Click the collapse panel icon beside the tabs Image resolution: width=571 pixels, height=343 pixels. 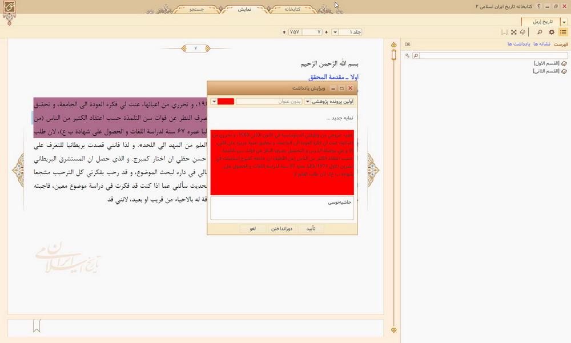pyautogui.click(x=408, y=44)
